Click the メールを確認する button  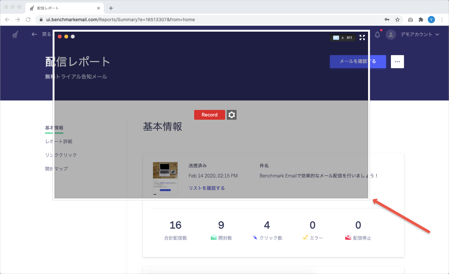[x=358, y=61]
